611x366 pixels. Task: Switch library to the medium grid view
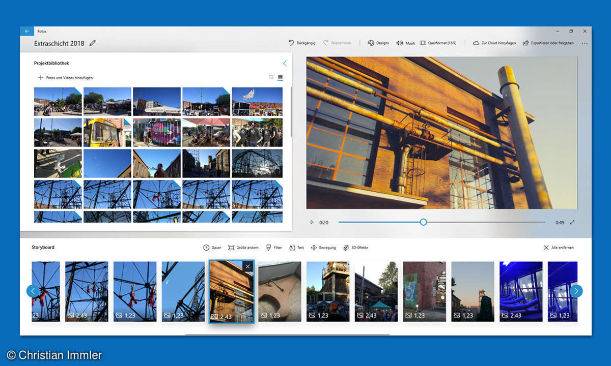point(271,78)
